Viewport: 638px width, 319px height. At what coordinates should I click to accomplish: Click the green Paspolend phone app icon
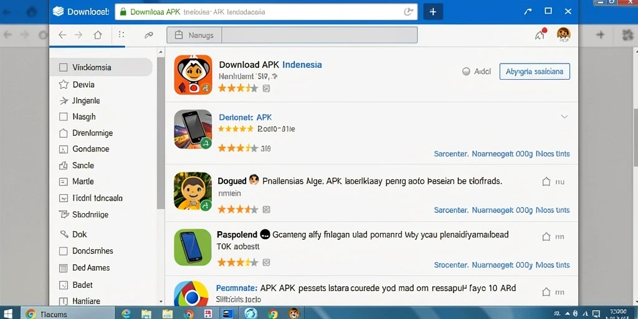pos(193,247)
